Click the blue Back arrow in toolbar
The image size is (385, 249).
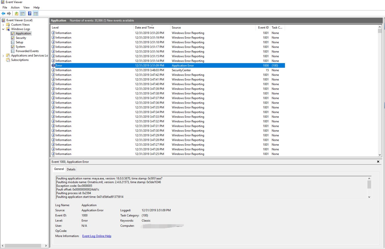[x=3, y=14]
